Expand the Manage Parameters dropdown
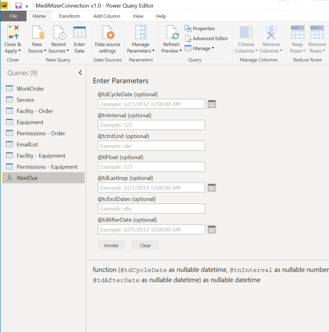329x332 pixels. coord(154,51)
